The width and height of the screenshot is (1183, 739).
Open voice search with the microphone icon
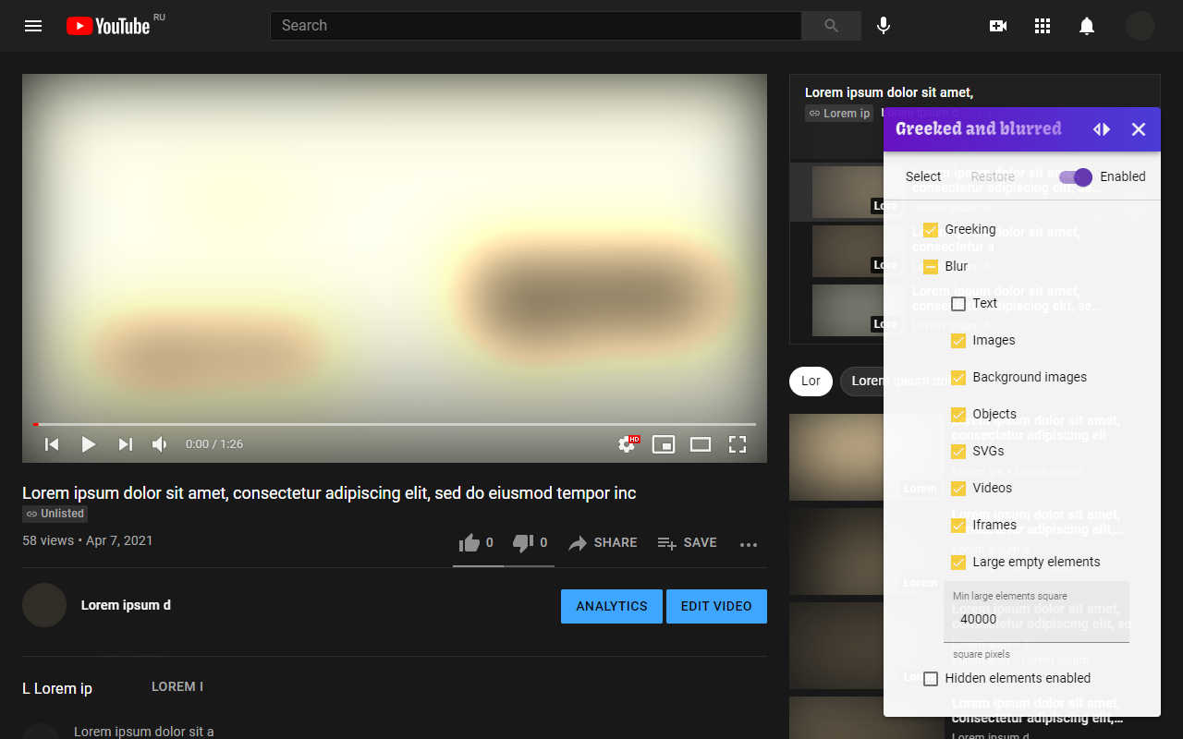883,26
